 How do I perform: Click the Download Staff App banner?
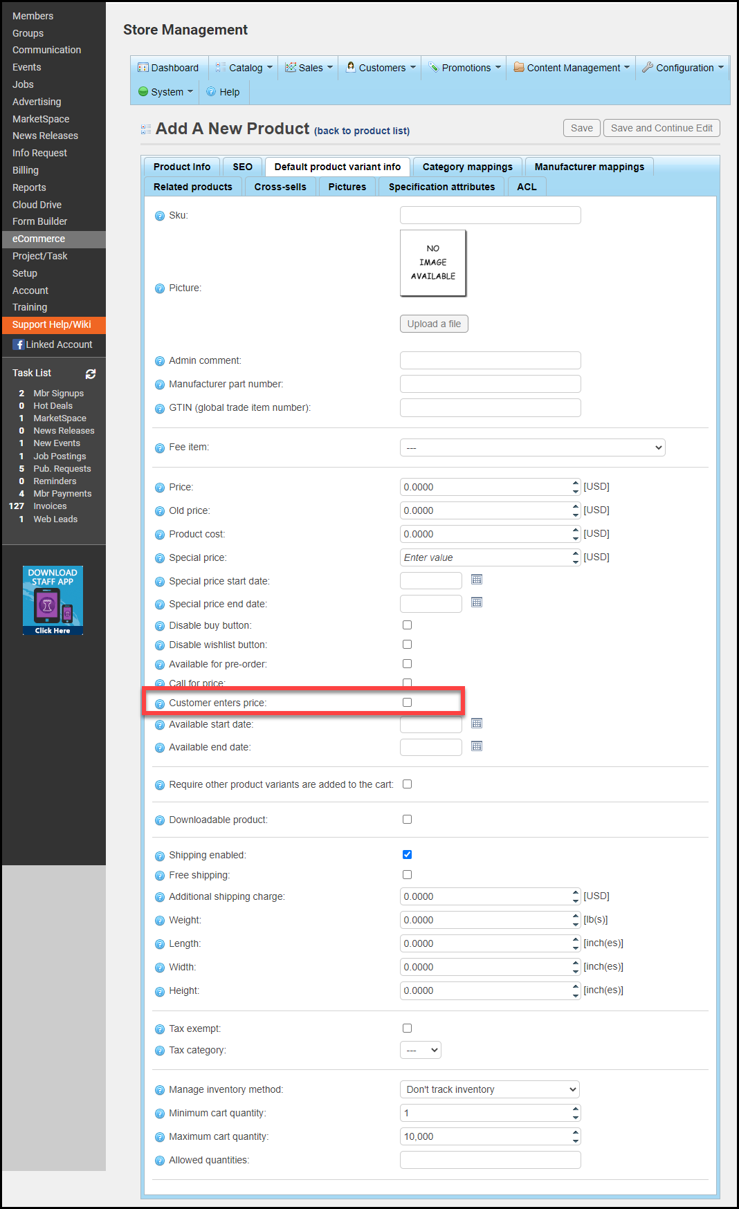53,600
